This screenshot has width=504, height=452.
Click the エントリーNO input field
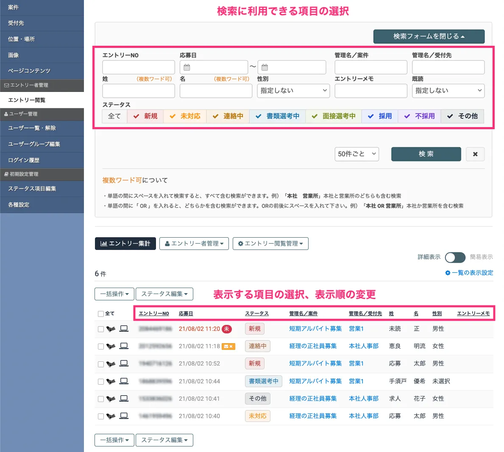[x=139, y=67]
